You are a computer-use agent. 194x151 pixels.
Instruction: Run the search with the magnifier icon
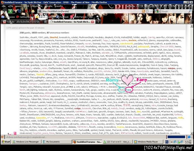(190, 11)
